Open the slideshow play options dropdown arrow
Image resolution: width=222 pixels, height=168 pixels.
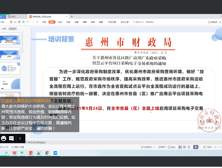tap(200, 147)
